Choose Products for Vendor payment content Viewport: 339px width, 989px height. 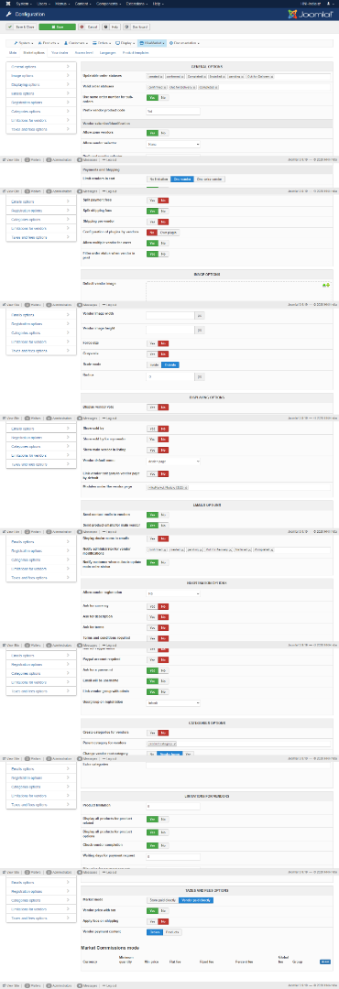click(173, 932)
